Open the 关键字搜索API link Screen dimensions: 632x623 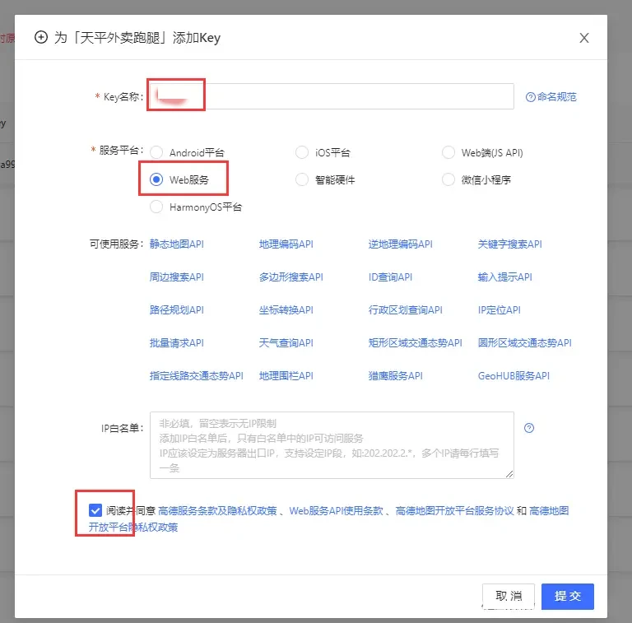[x=510, y=244]
